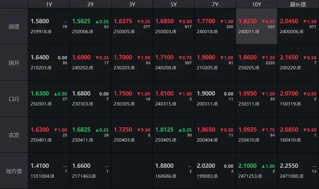Image resolution: width=319 pixels, height=189 pixels.
Task: Click the 超长债 column header
Action: [298, 4]
